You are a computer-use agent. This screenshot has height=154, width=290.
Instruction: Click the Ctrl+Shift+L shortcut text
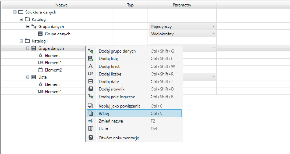coord(162,59)
